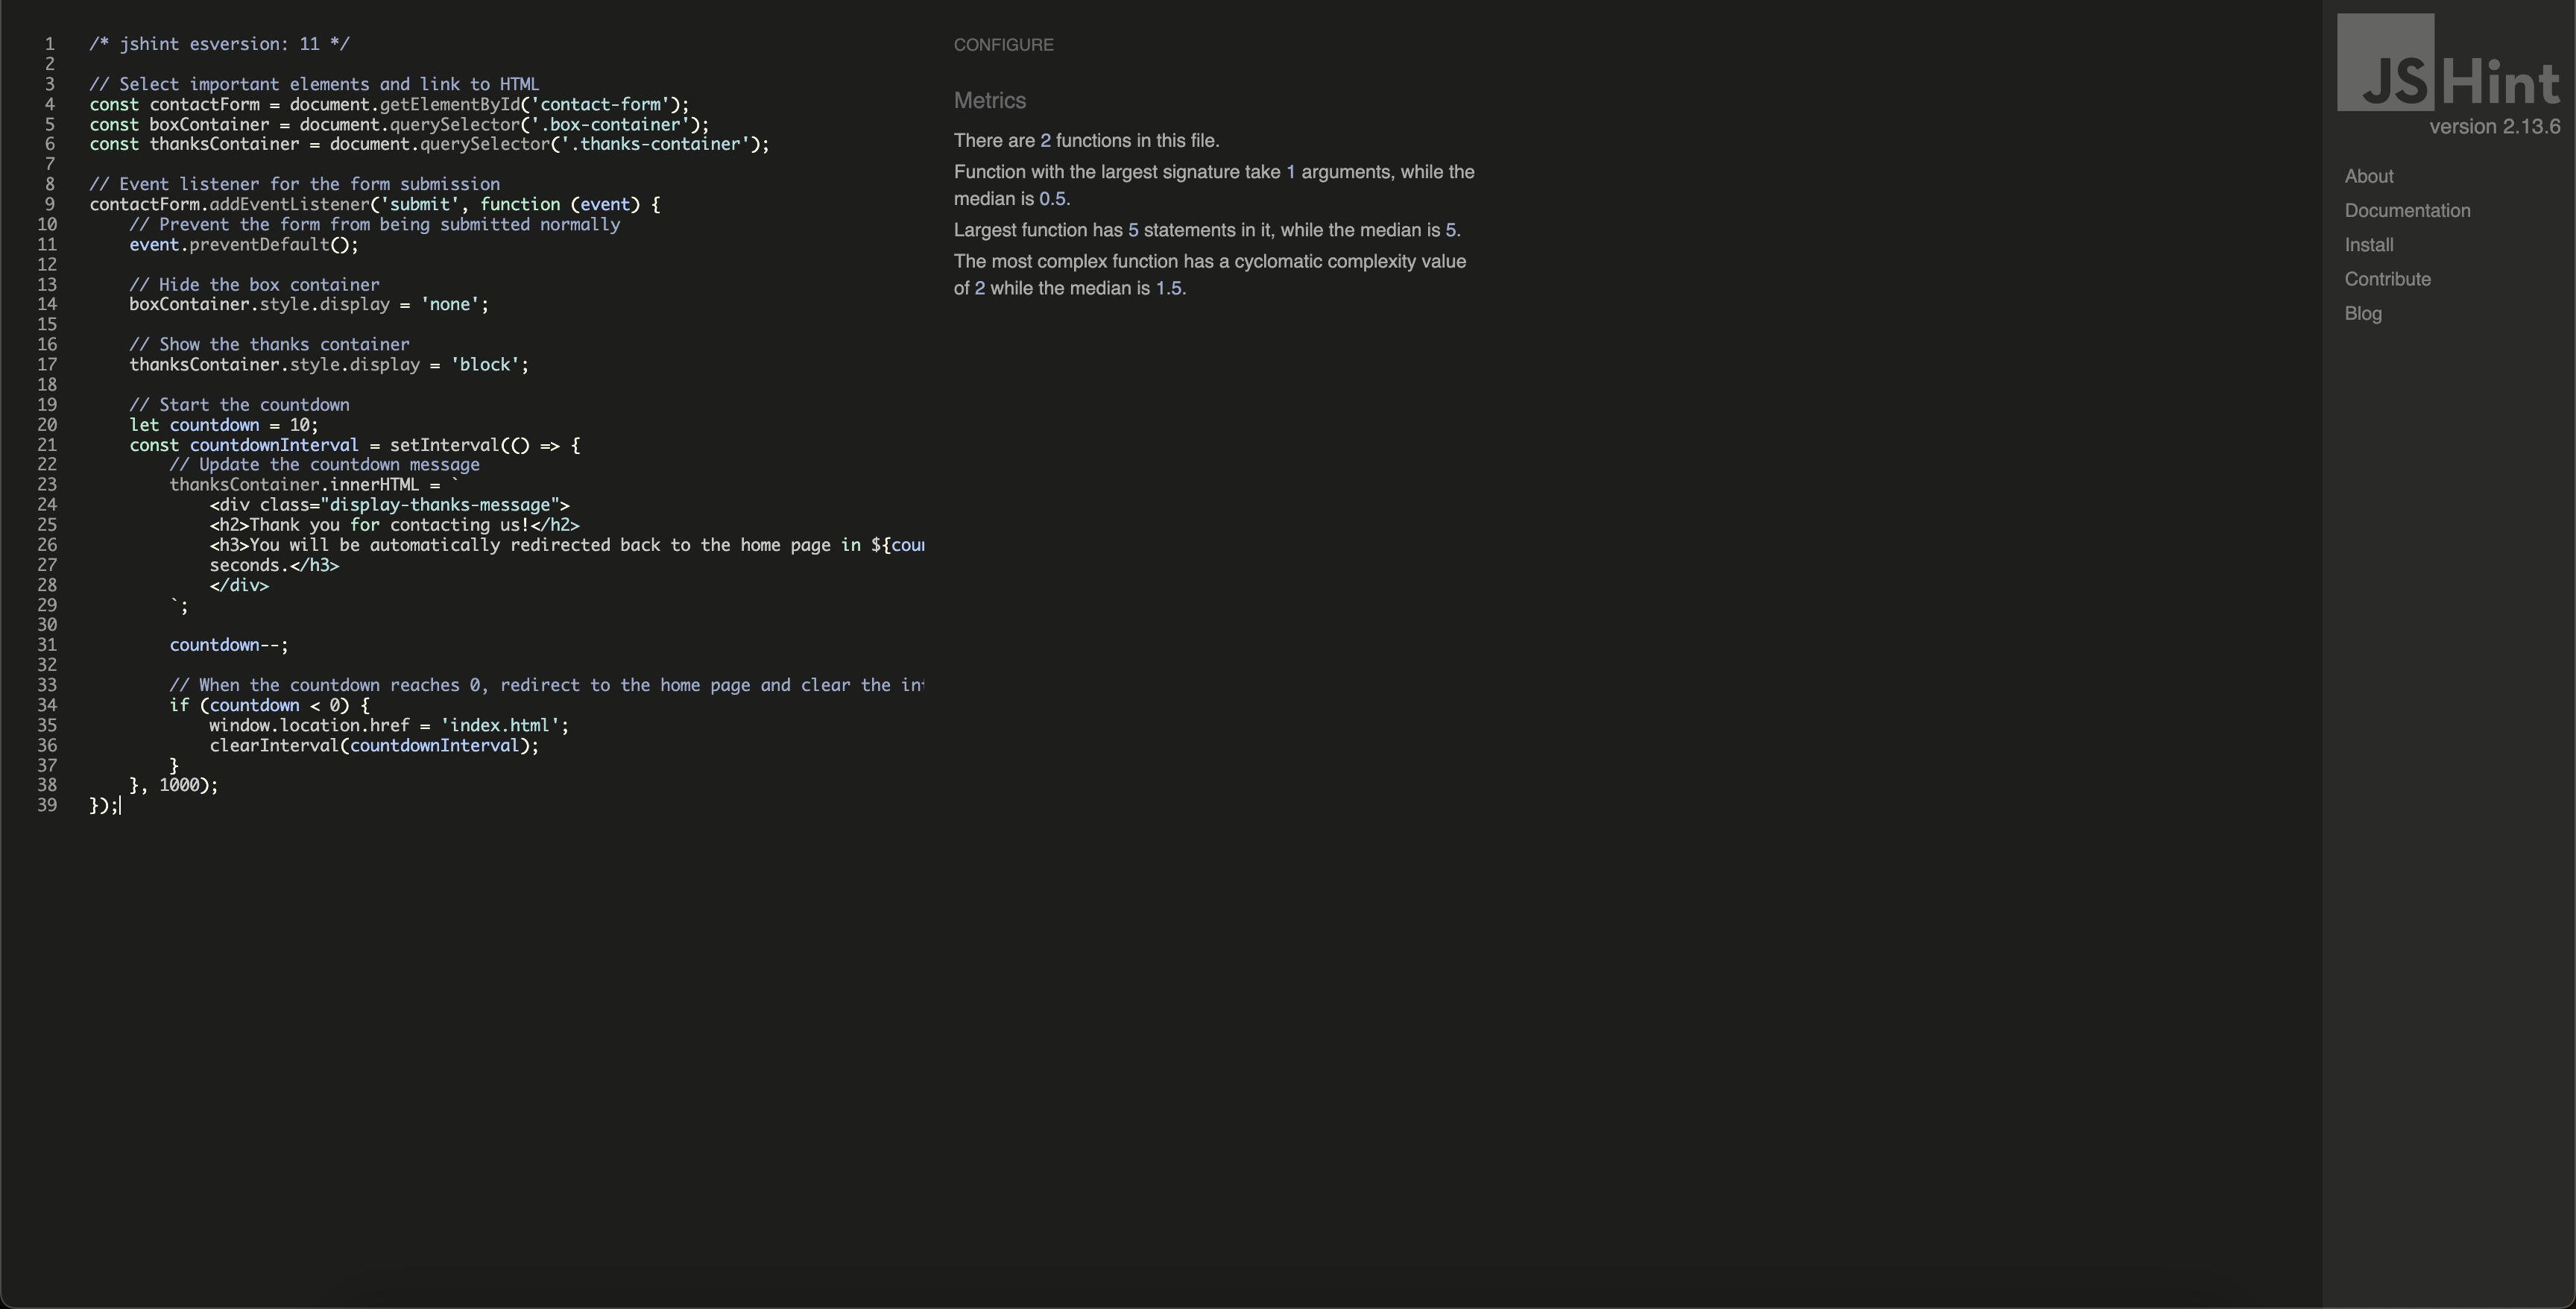Click the thanksContainer declaration on line 6
Screen dimensions: 2576x1309
click(x=429, y=144)
